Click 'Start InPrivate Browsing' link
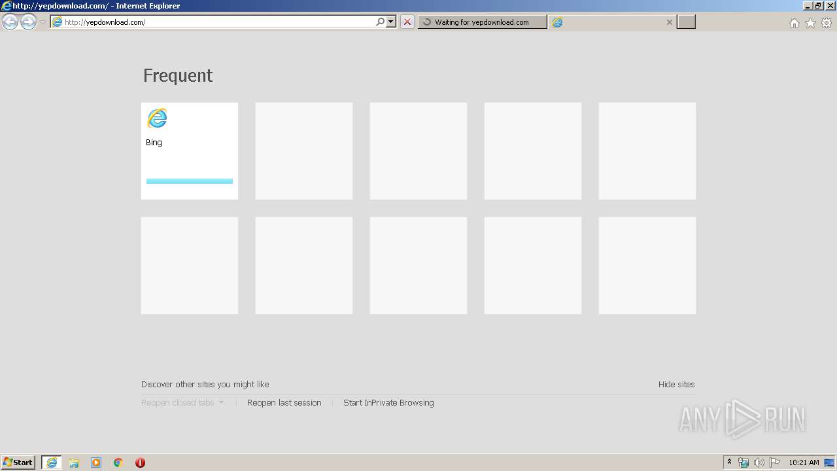This screenshot has width=837, height=471. (x=388, y=403)
